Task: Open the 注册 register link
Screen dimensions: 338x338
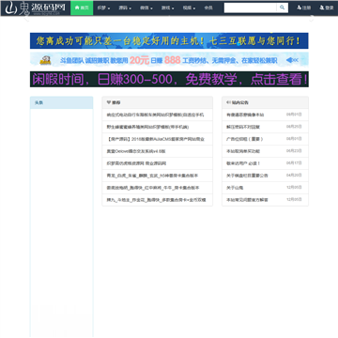Action: (303, 8)
